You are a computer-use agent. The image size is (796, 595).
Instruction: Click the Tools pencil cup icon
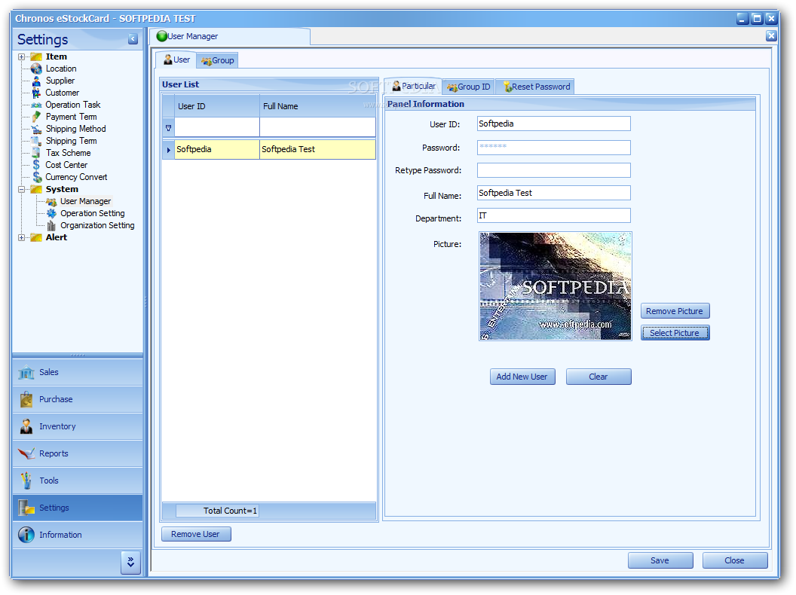26,481
